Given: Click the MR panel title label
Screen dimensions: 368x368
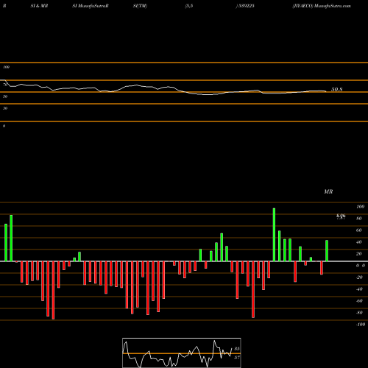Looking at the screenshot, I should tap(328, 191).
